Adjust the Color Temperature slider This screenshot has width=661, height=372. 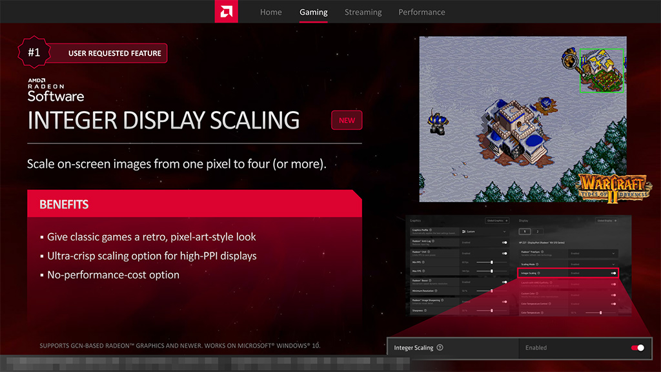coord(601,313)
